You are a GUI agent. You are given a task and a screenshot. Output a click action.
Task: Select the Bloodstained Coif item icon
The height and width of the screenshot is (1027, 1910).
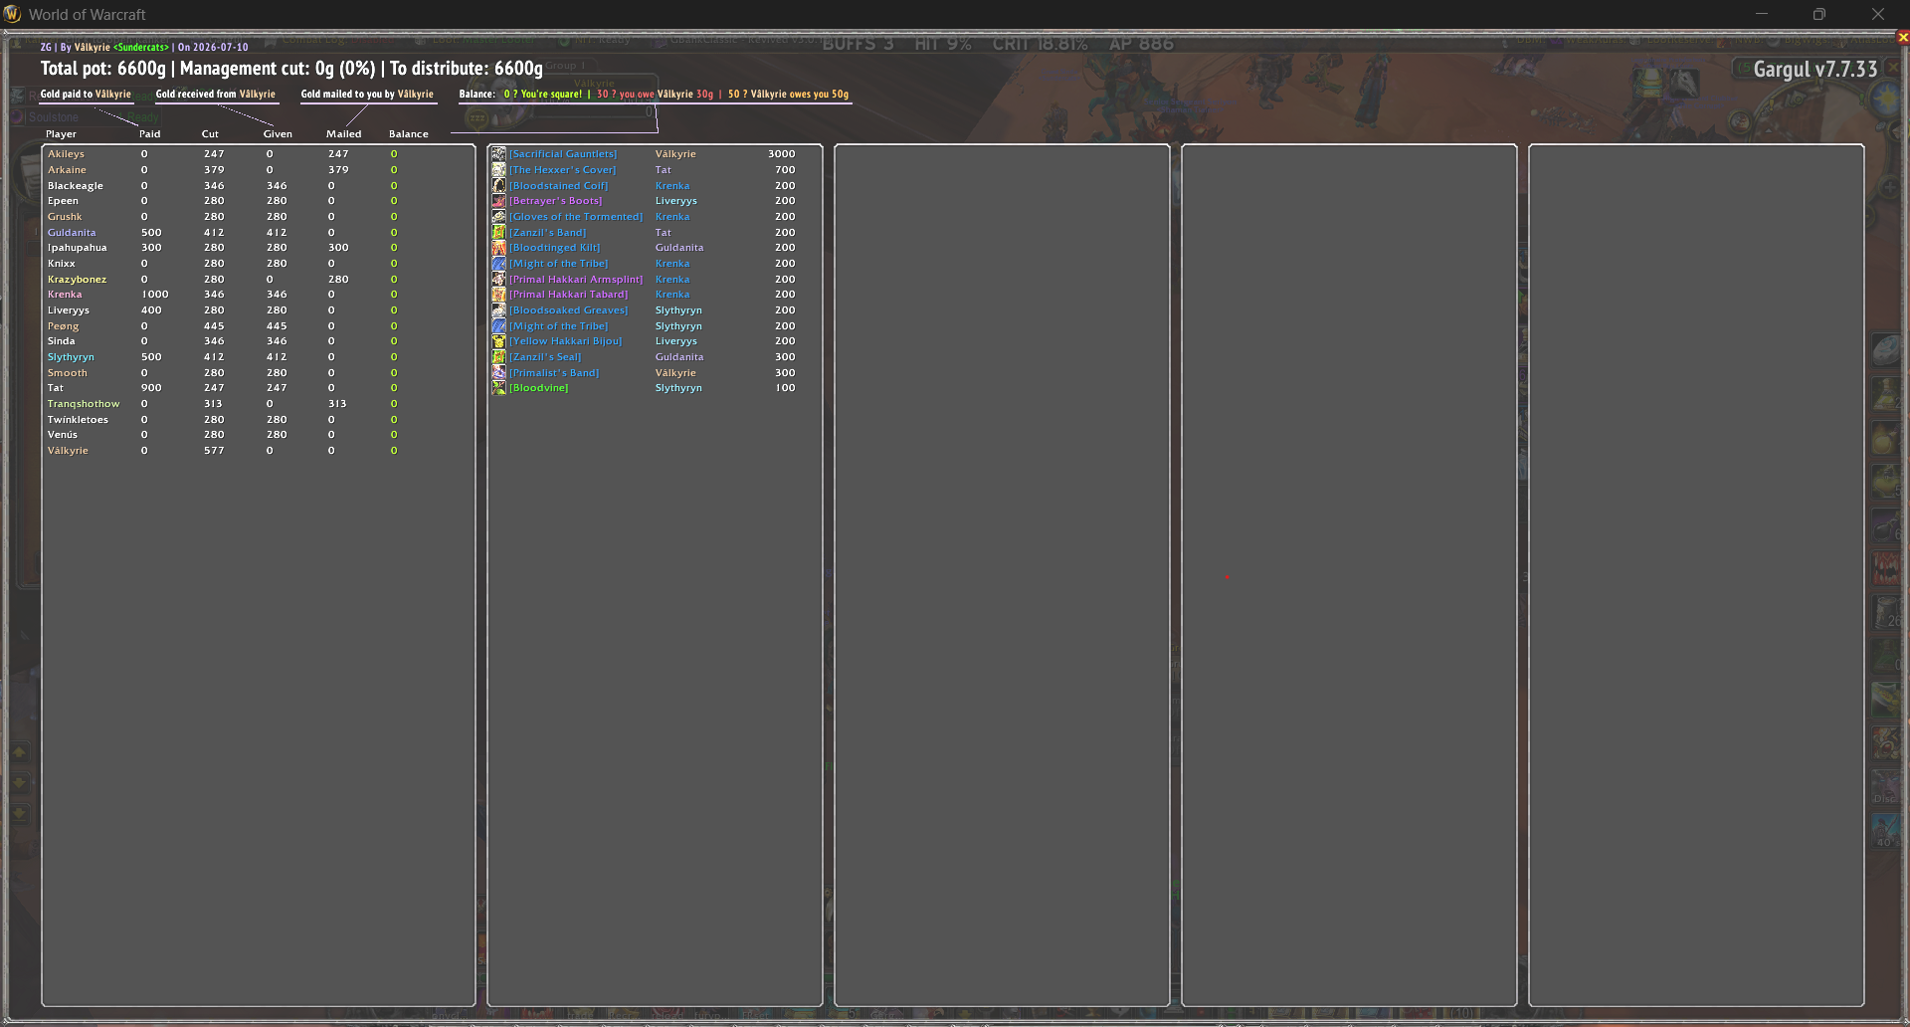(x=499, y=186)
